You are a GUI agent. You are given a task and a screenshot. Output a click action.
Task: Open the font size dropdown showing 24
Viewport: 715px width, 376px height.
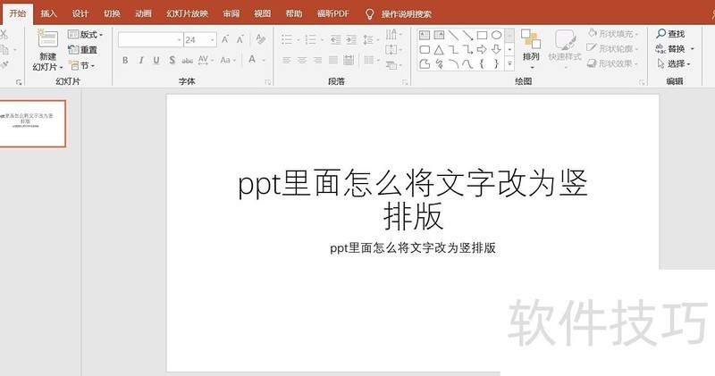(x=212, y=39)
